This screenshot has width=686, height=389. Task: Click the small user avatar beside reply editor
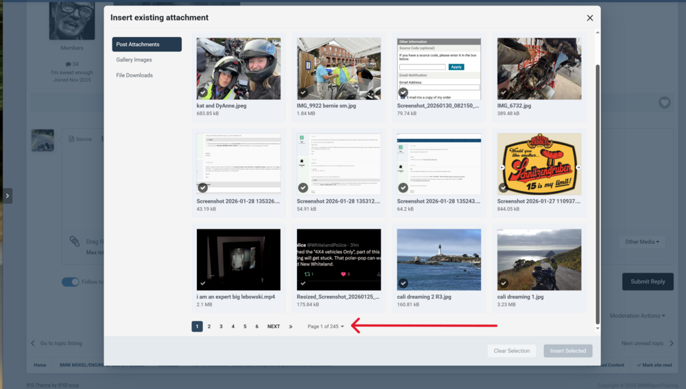point(43,140)
